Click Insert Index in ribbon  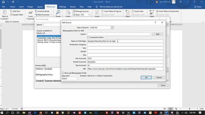[x=137, y=11]
